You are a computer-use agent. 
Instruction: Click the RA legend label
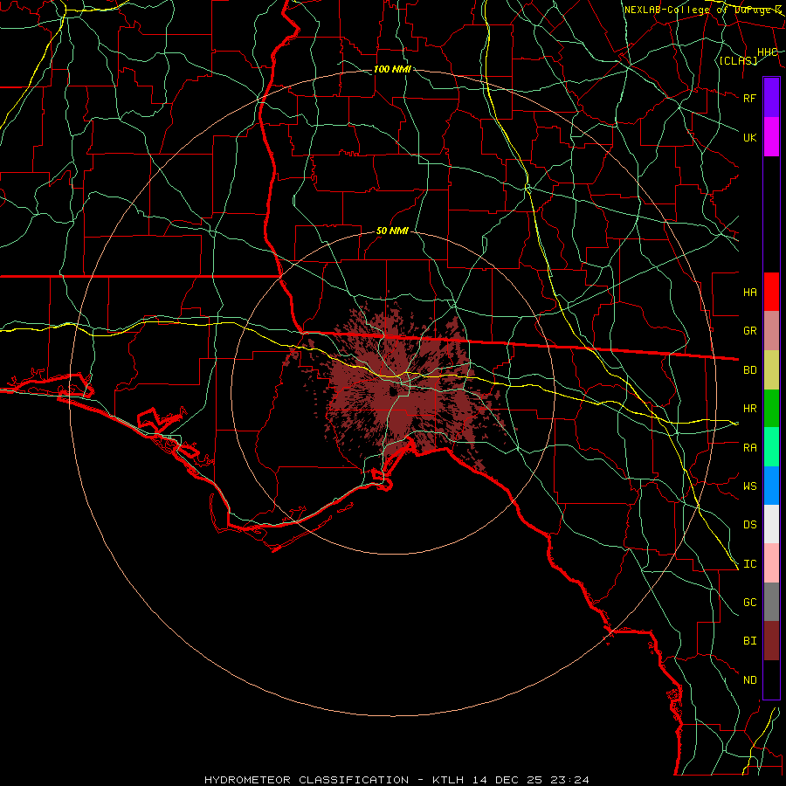tap(750, 447)
